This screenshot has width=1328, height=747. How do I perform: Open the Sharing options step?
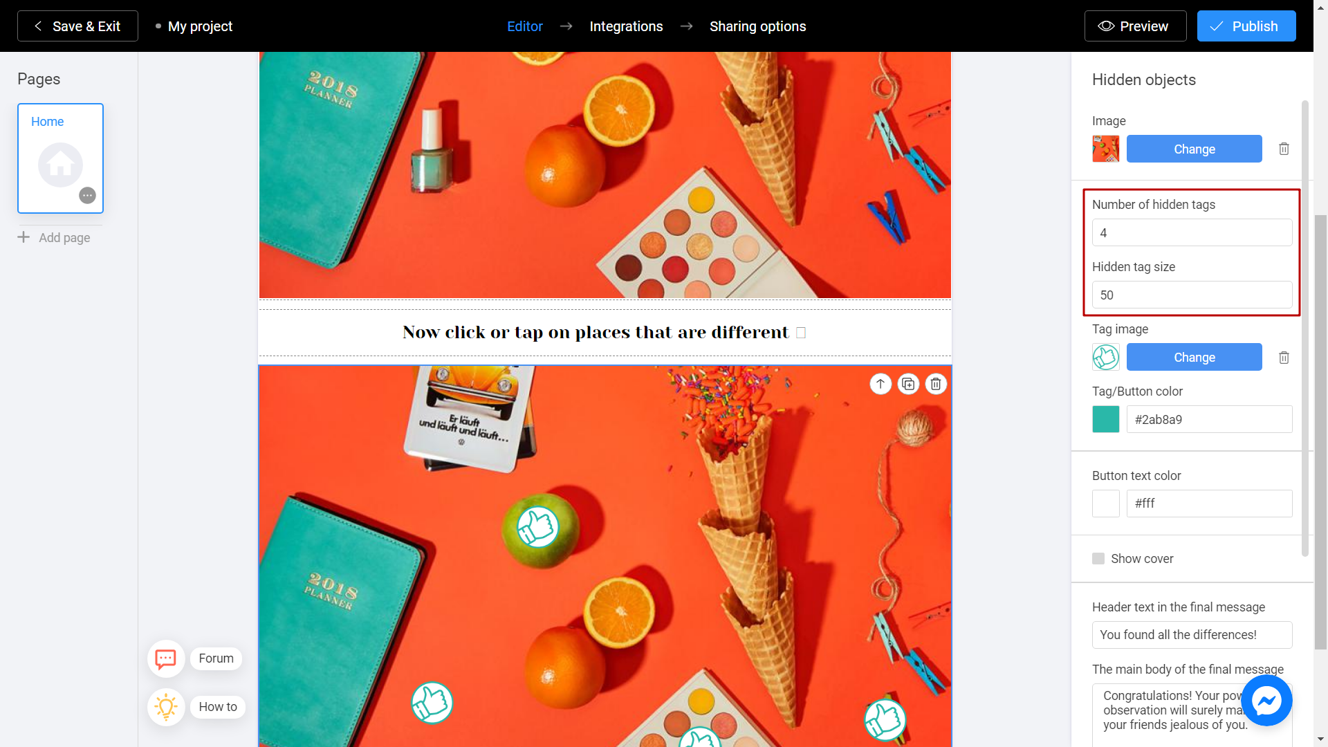coord(758,26)
